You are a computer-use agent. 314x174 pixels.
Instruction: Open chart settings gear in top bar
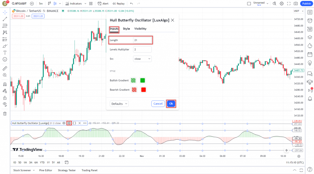click(x=281, y=4)
